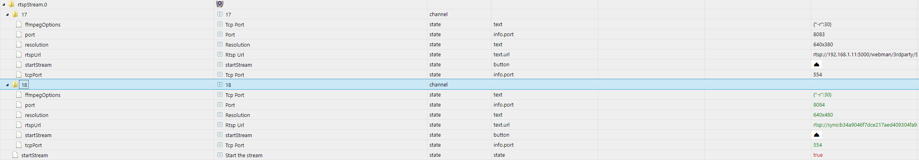919x160 pixels.
Task: Click the tcpPort value 554 under 17
Action: [817, 75]
